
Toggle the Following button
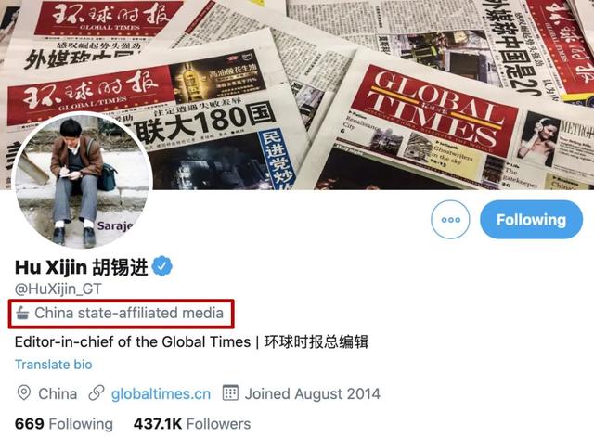click(531, 220)
